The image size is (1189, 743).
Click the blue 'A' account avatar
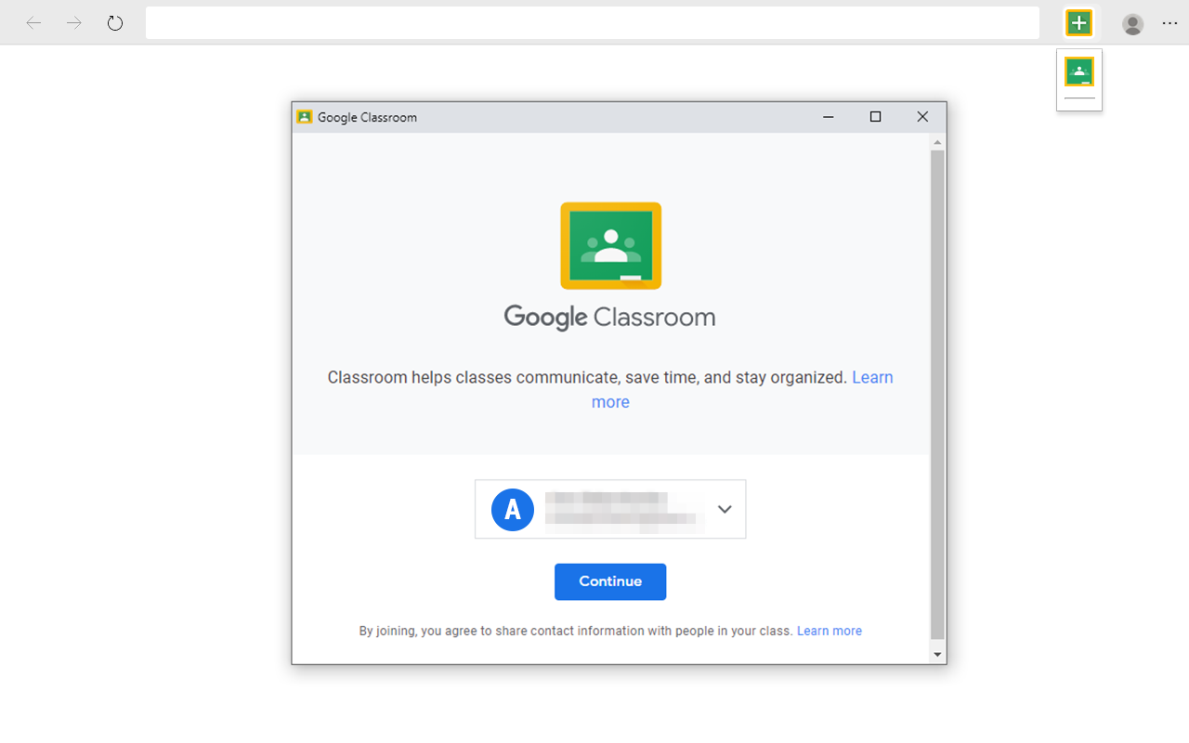[x=513, y=509]
